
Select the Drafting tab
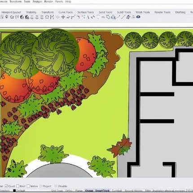[180, 12]
